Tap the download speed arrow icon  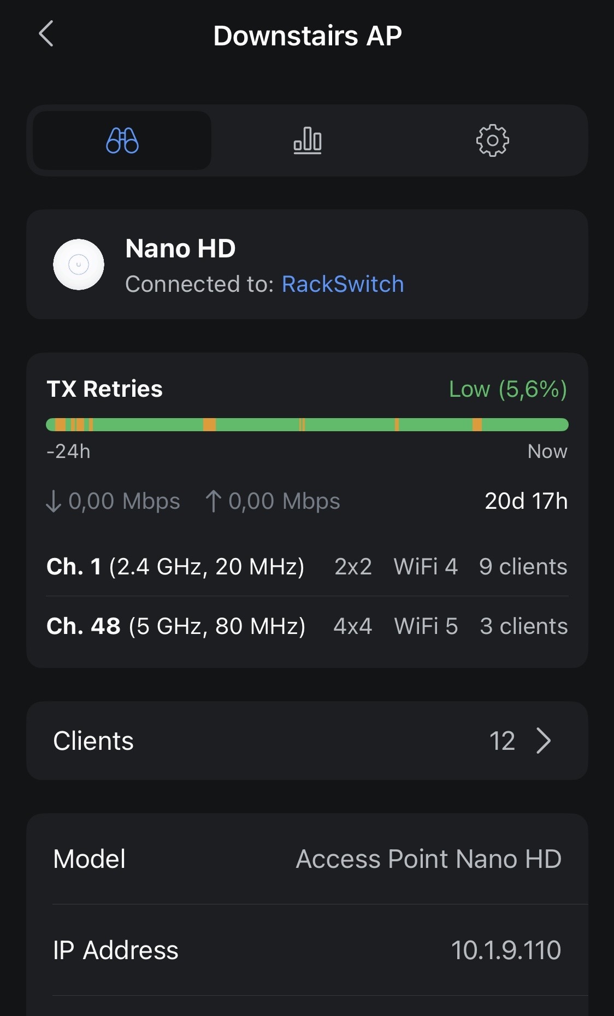point(54,501)
